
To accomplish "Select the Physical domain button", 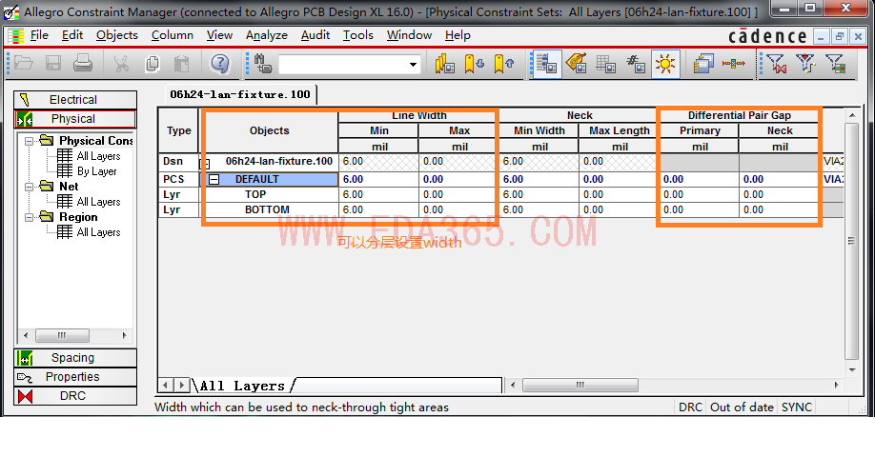I will click(74, 119).
